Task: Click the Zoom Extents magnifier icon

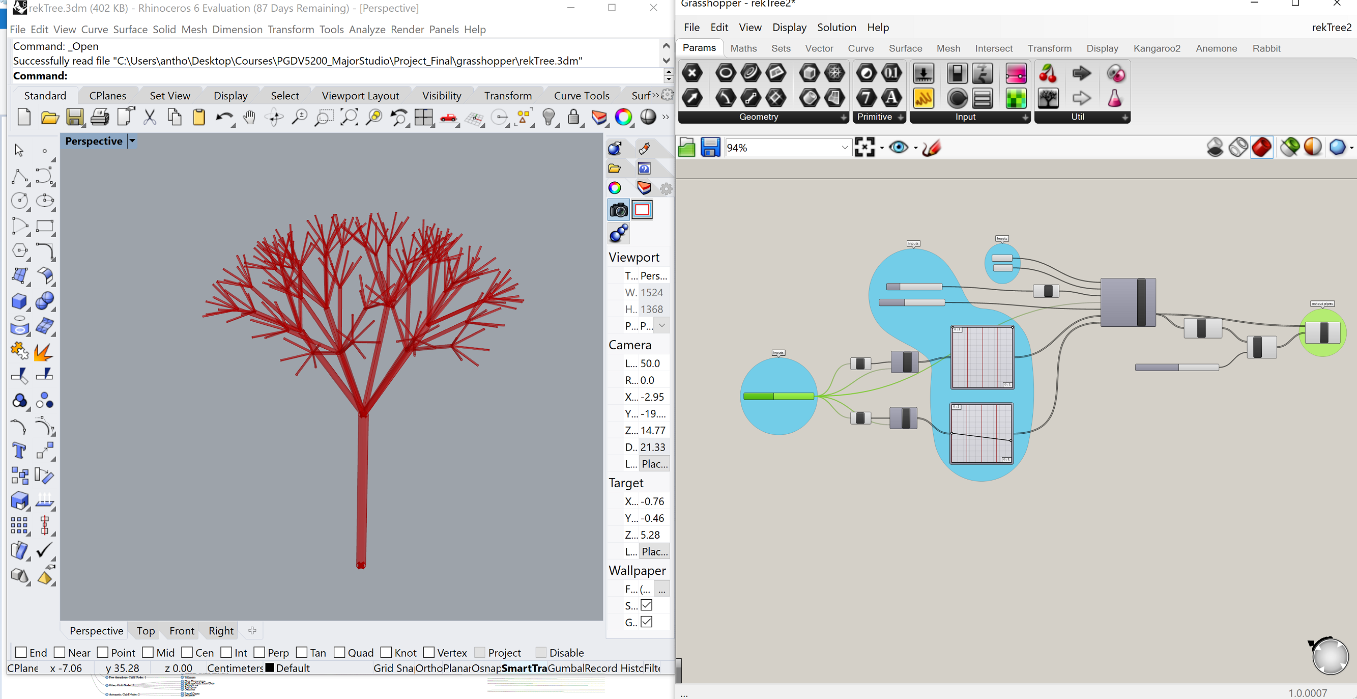Action: 349,117
